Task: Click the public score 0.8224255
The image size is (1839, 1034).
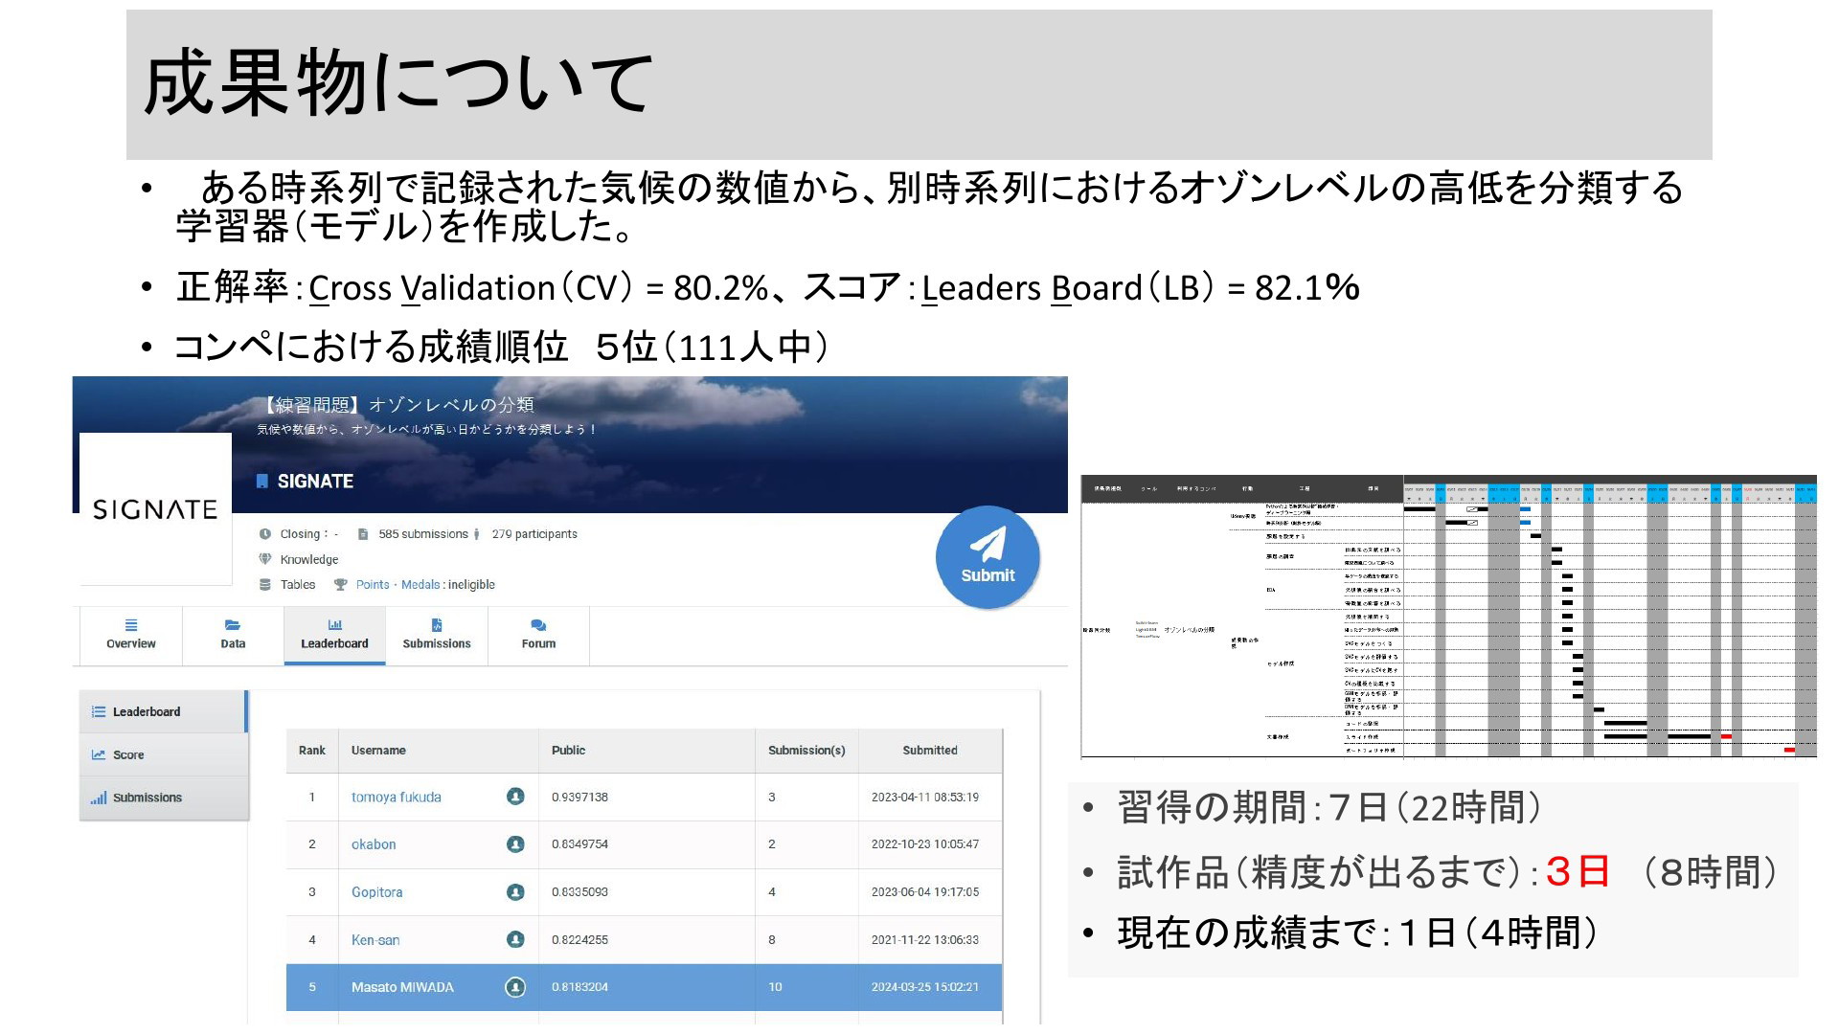Action: (579, 940)
